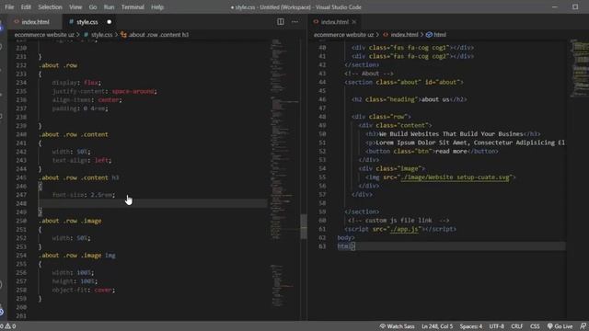Click the 'about us' heading text line 46
Screen dimensions: 589x331
coord(435,99)
